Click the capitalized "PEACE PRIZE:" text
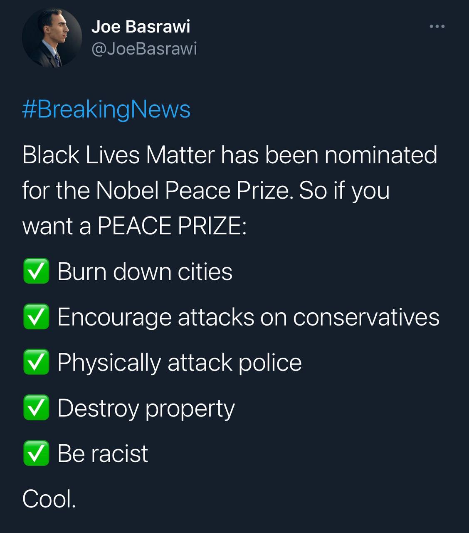469x533 pixels. (x=172, y=226)
